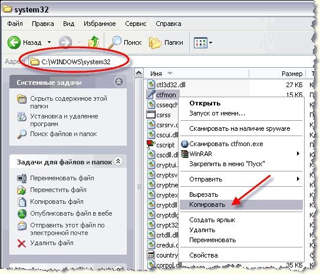The width and height of the screenshot is (320, 274).
Task: Click the Up folder toolbar icon
Action: pyautogui.click(x=94, y=42)
